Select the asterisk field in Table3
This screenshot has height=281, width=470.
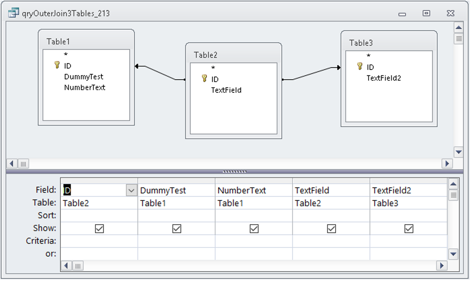pos(369,56)
